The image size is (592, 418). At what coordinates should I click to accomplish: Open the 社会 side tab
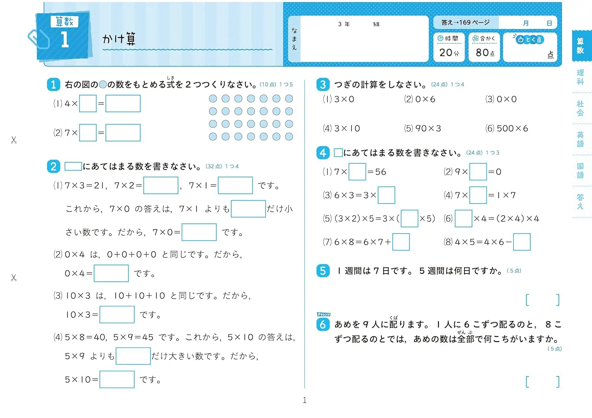(x=580, y=108)
